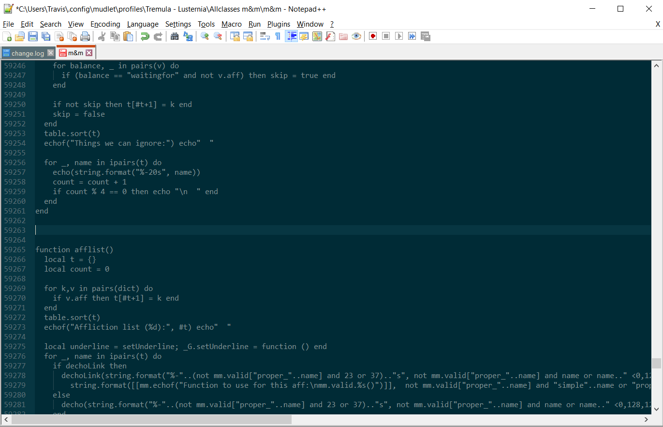Open the Language menu

(143, 24)
